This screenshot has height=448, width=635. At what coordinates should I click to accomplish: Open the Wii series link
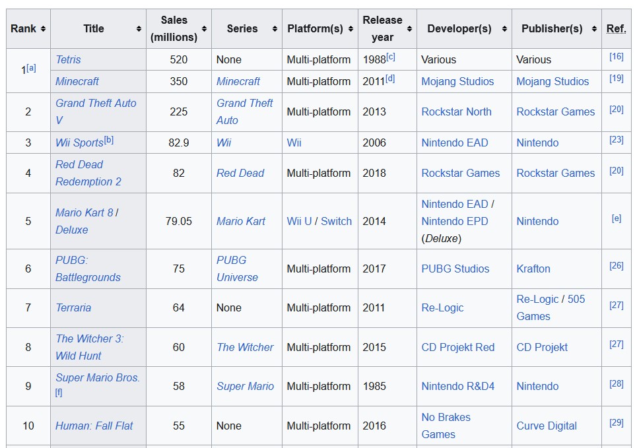pos(224,143)
